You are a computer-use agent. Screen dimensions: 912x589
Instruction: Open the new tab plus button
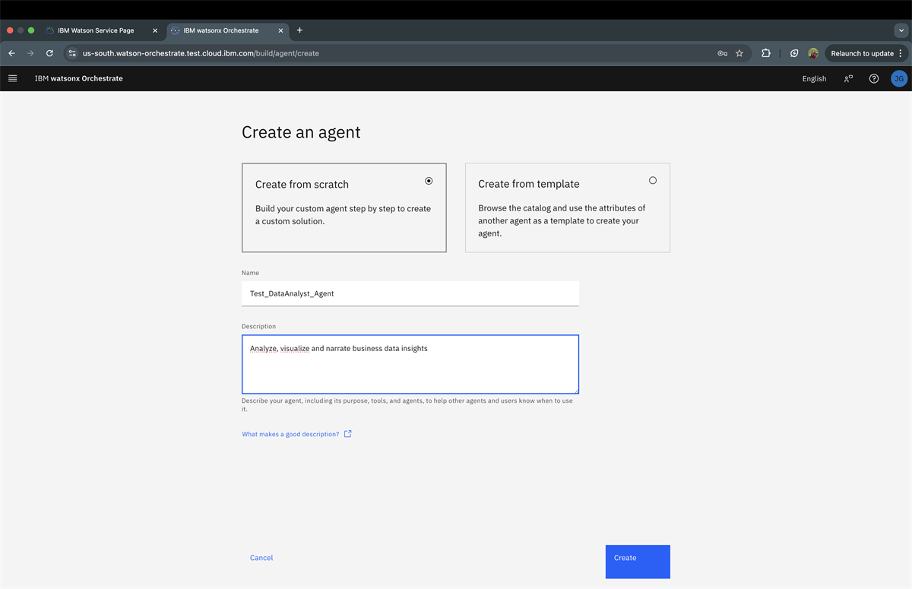(x=299, y=30)
